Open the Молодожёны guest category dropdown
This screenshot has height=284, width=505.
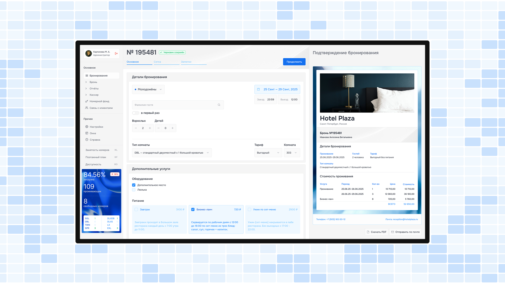pos(148,89)
